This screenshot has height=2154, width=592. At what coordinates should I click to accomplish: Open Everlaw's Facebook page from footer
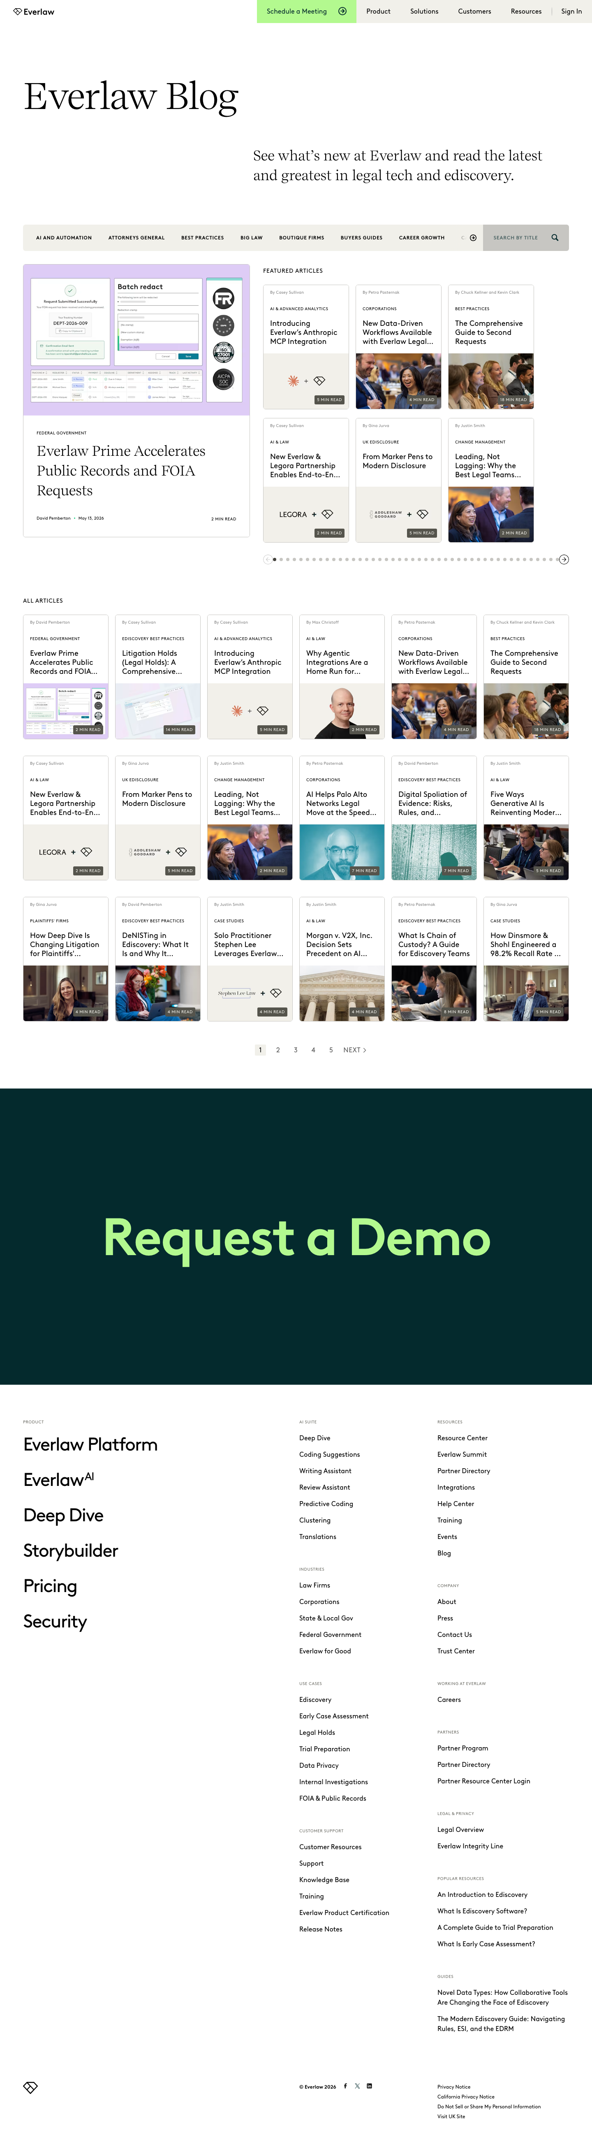click(x=345, y=2085)
